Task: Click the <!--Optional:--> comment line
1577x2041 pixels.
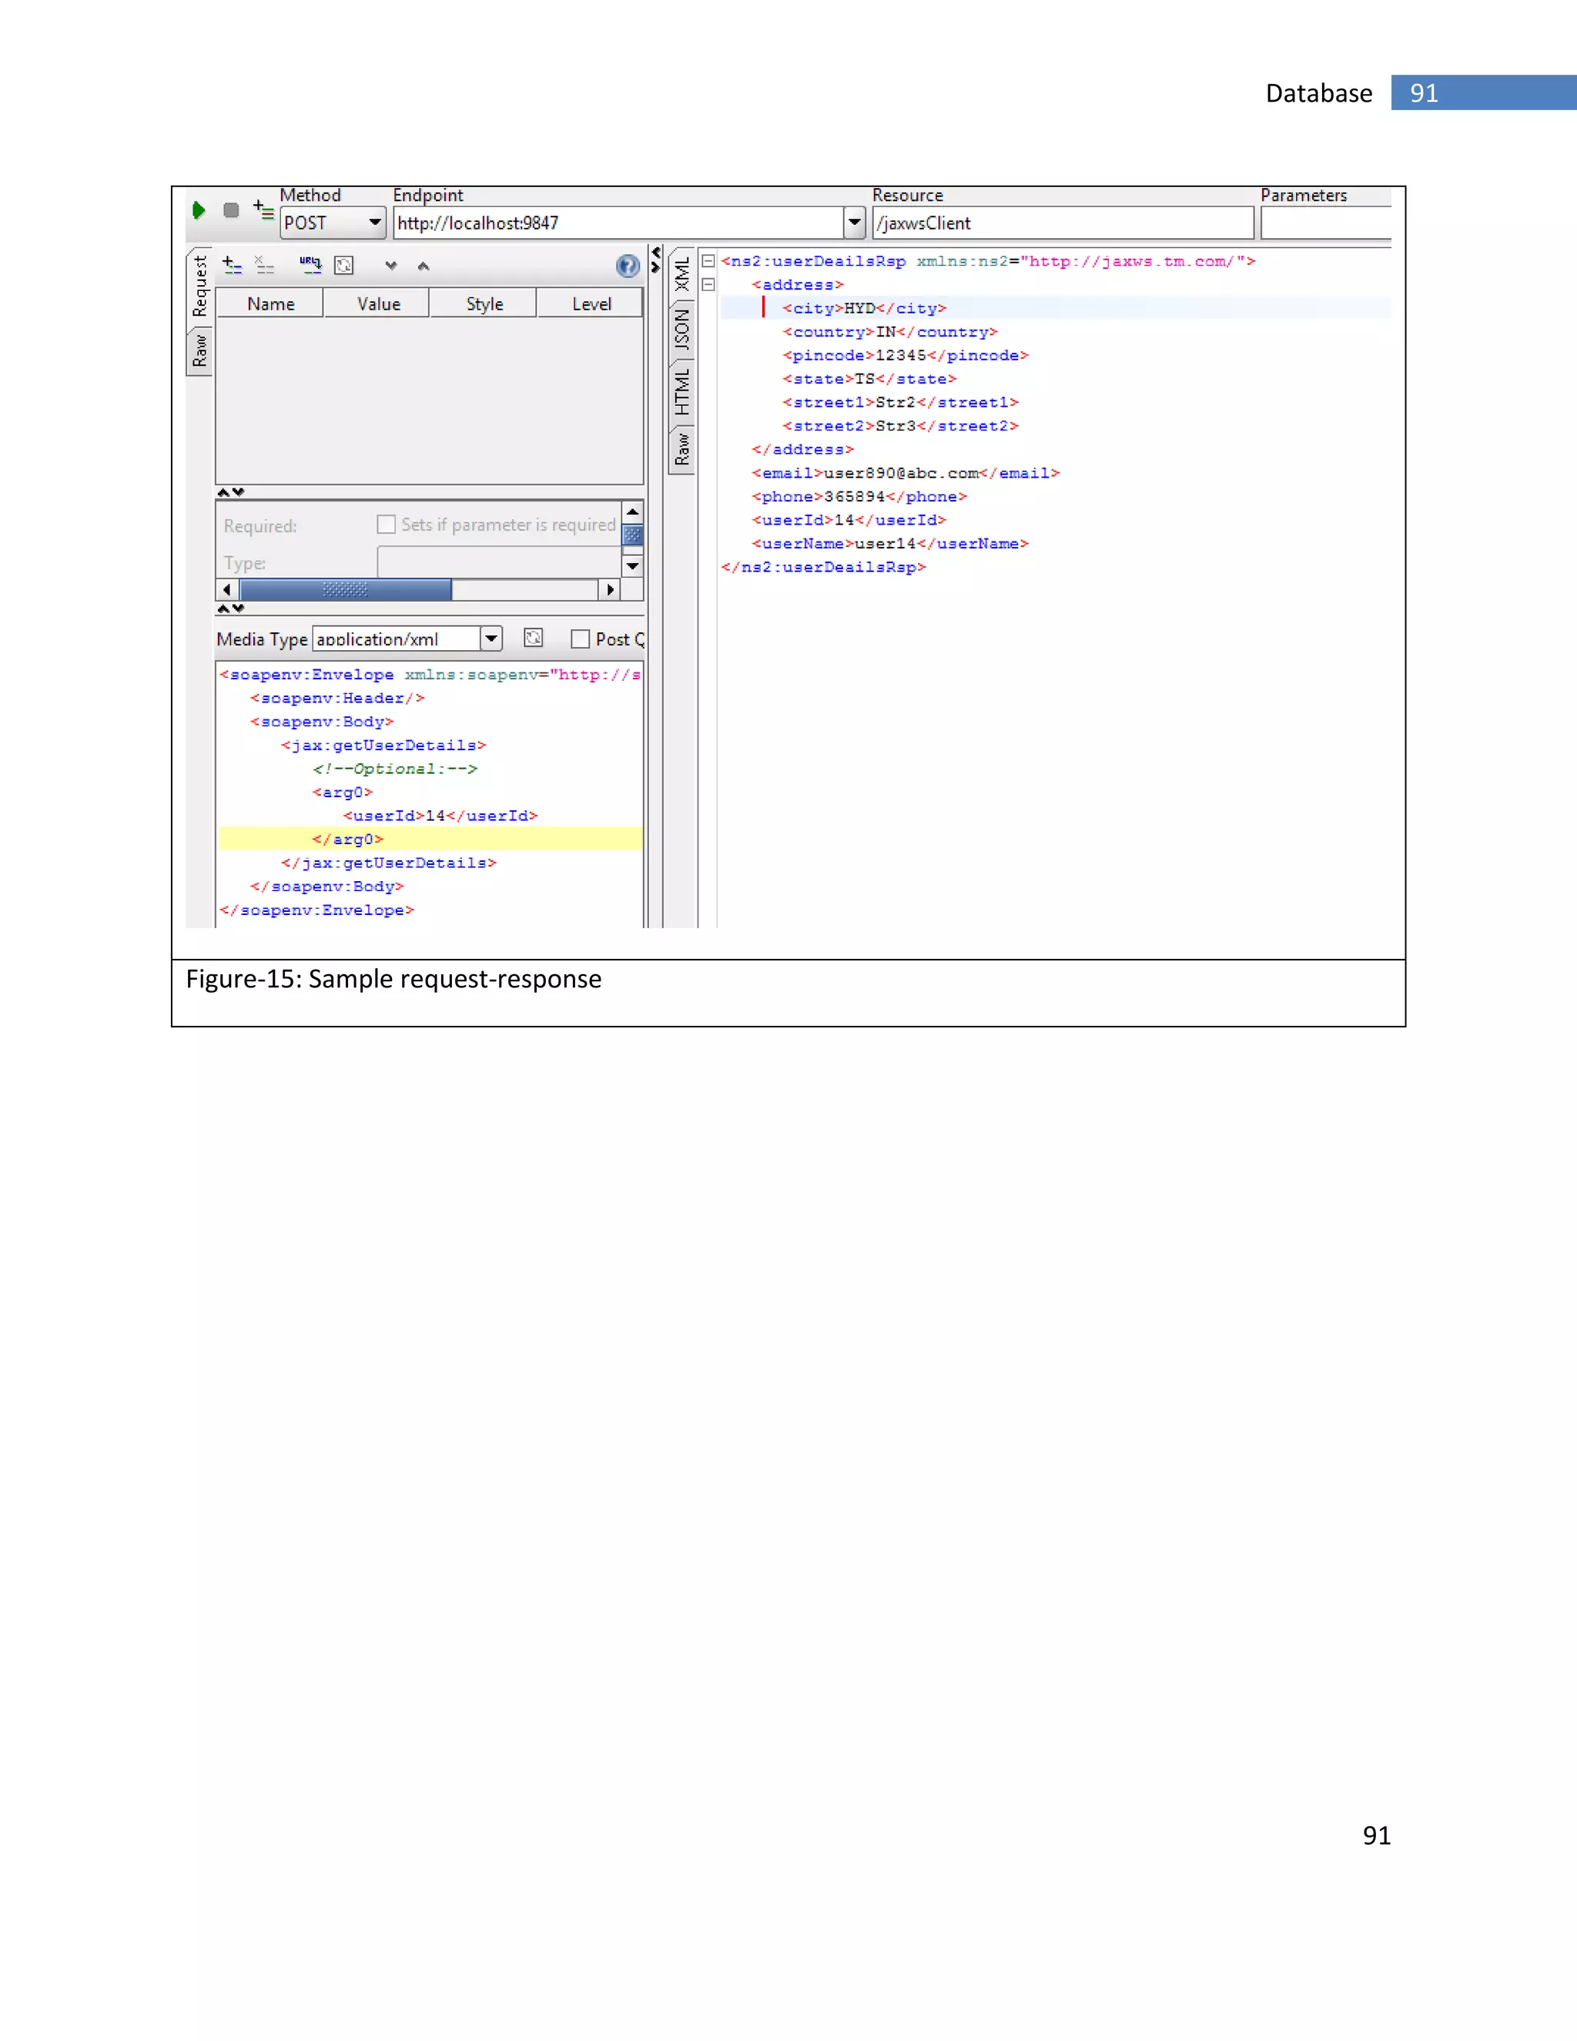Action: pos(394,768)
